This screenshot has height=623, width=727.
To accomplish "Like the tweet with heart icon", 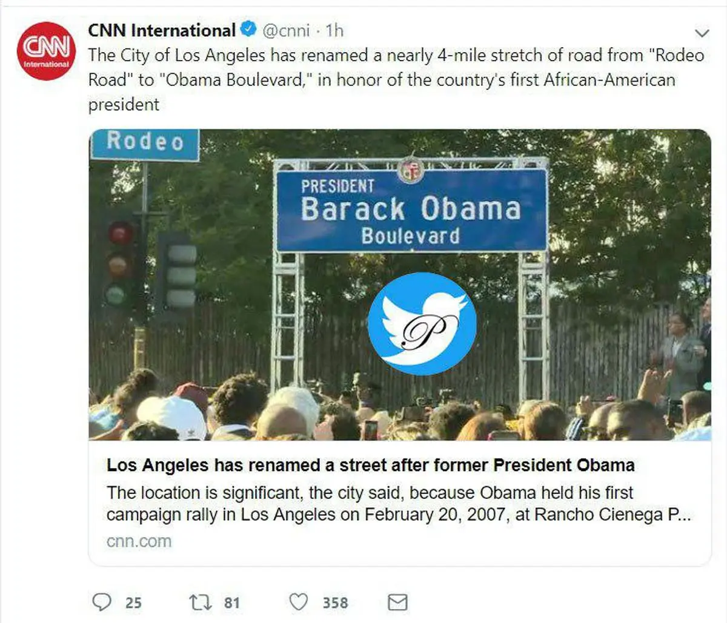I will point(298,602).
